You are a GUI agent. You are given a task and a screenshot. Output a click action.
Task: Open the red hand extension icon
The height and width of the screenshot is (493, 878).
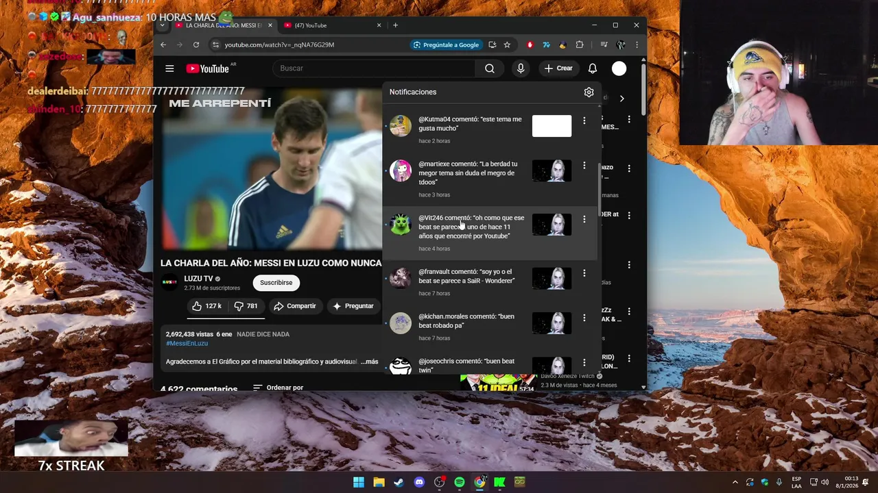pyautogui.click(x=530, y=45)
